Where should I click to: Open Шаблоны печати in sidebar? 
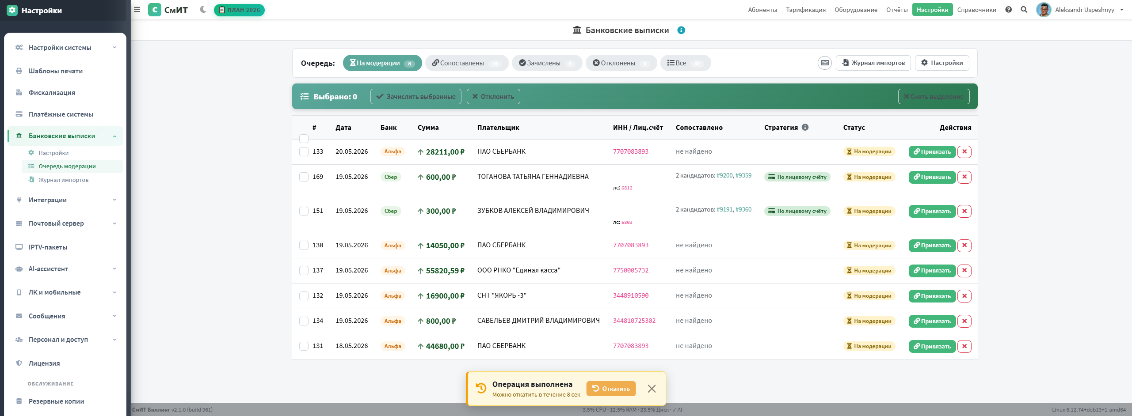[x=56, y=71]
